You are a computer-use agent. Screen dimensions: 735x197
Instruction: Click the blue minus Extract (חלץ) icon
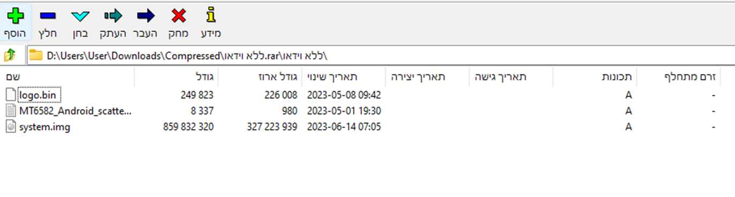(x=48, y=16)
